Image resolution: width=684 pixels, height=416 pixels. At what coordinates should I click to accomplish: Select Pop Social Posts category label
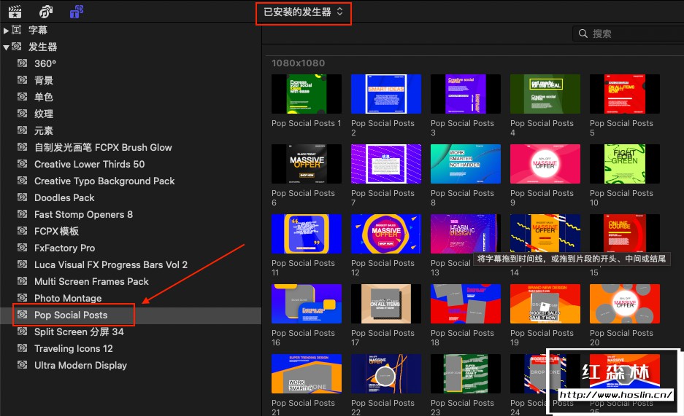tap(71, 315)
